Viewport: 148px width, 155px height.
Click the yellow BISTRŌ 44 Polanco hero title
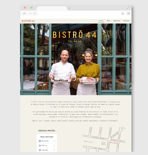(x=75, y=36)
